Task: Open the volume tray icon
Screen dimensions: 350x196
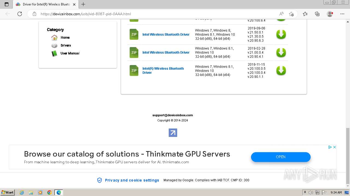Action: (x=311, y=192)
